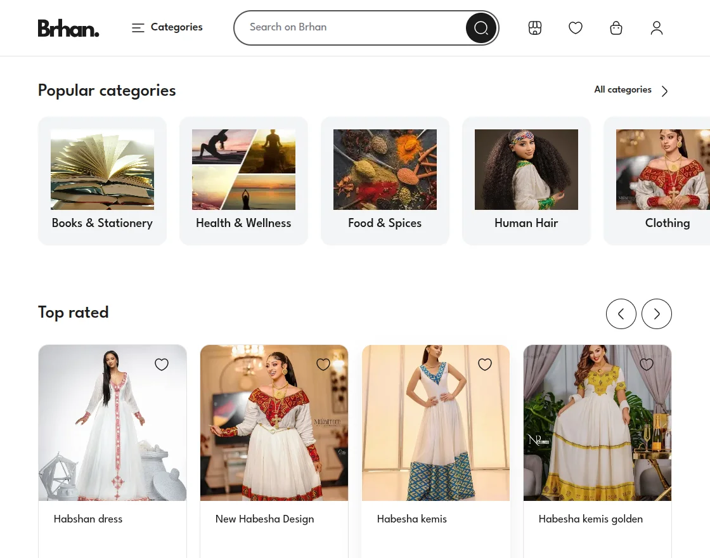Open your account via the profile icon
The width and height of the screenshot is (710, 558).
pyautogui.click(x=657, y=28)
